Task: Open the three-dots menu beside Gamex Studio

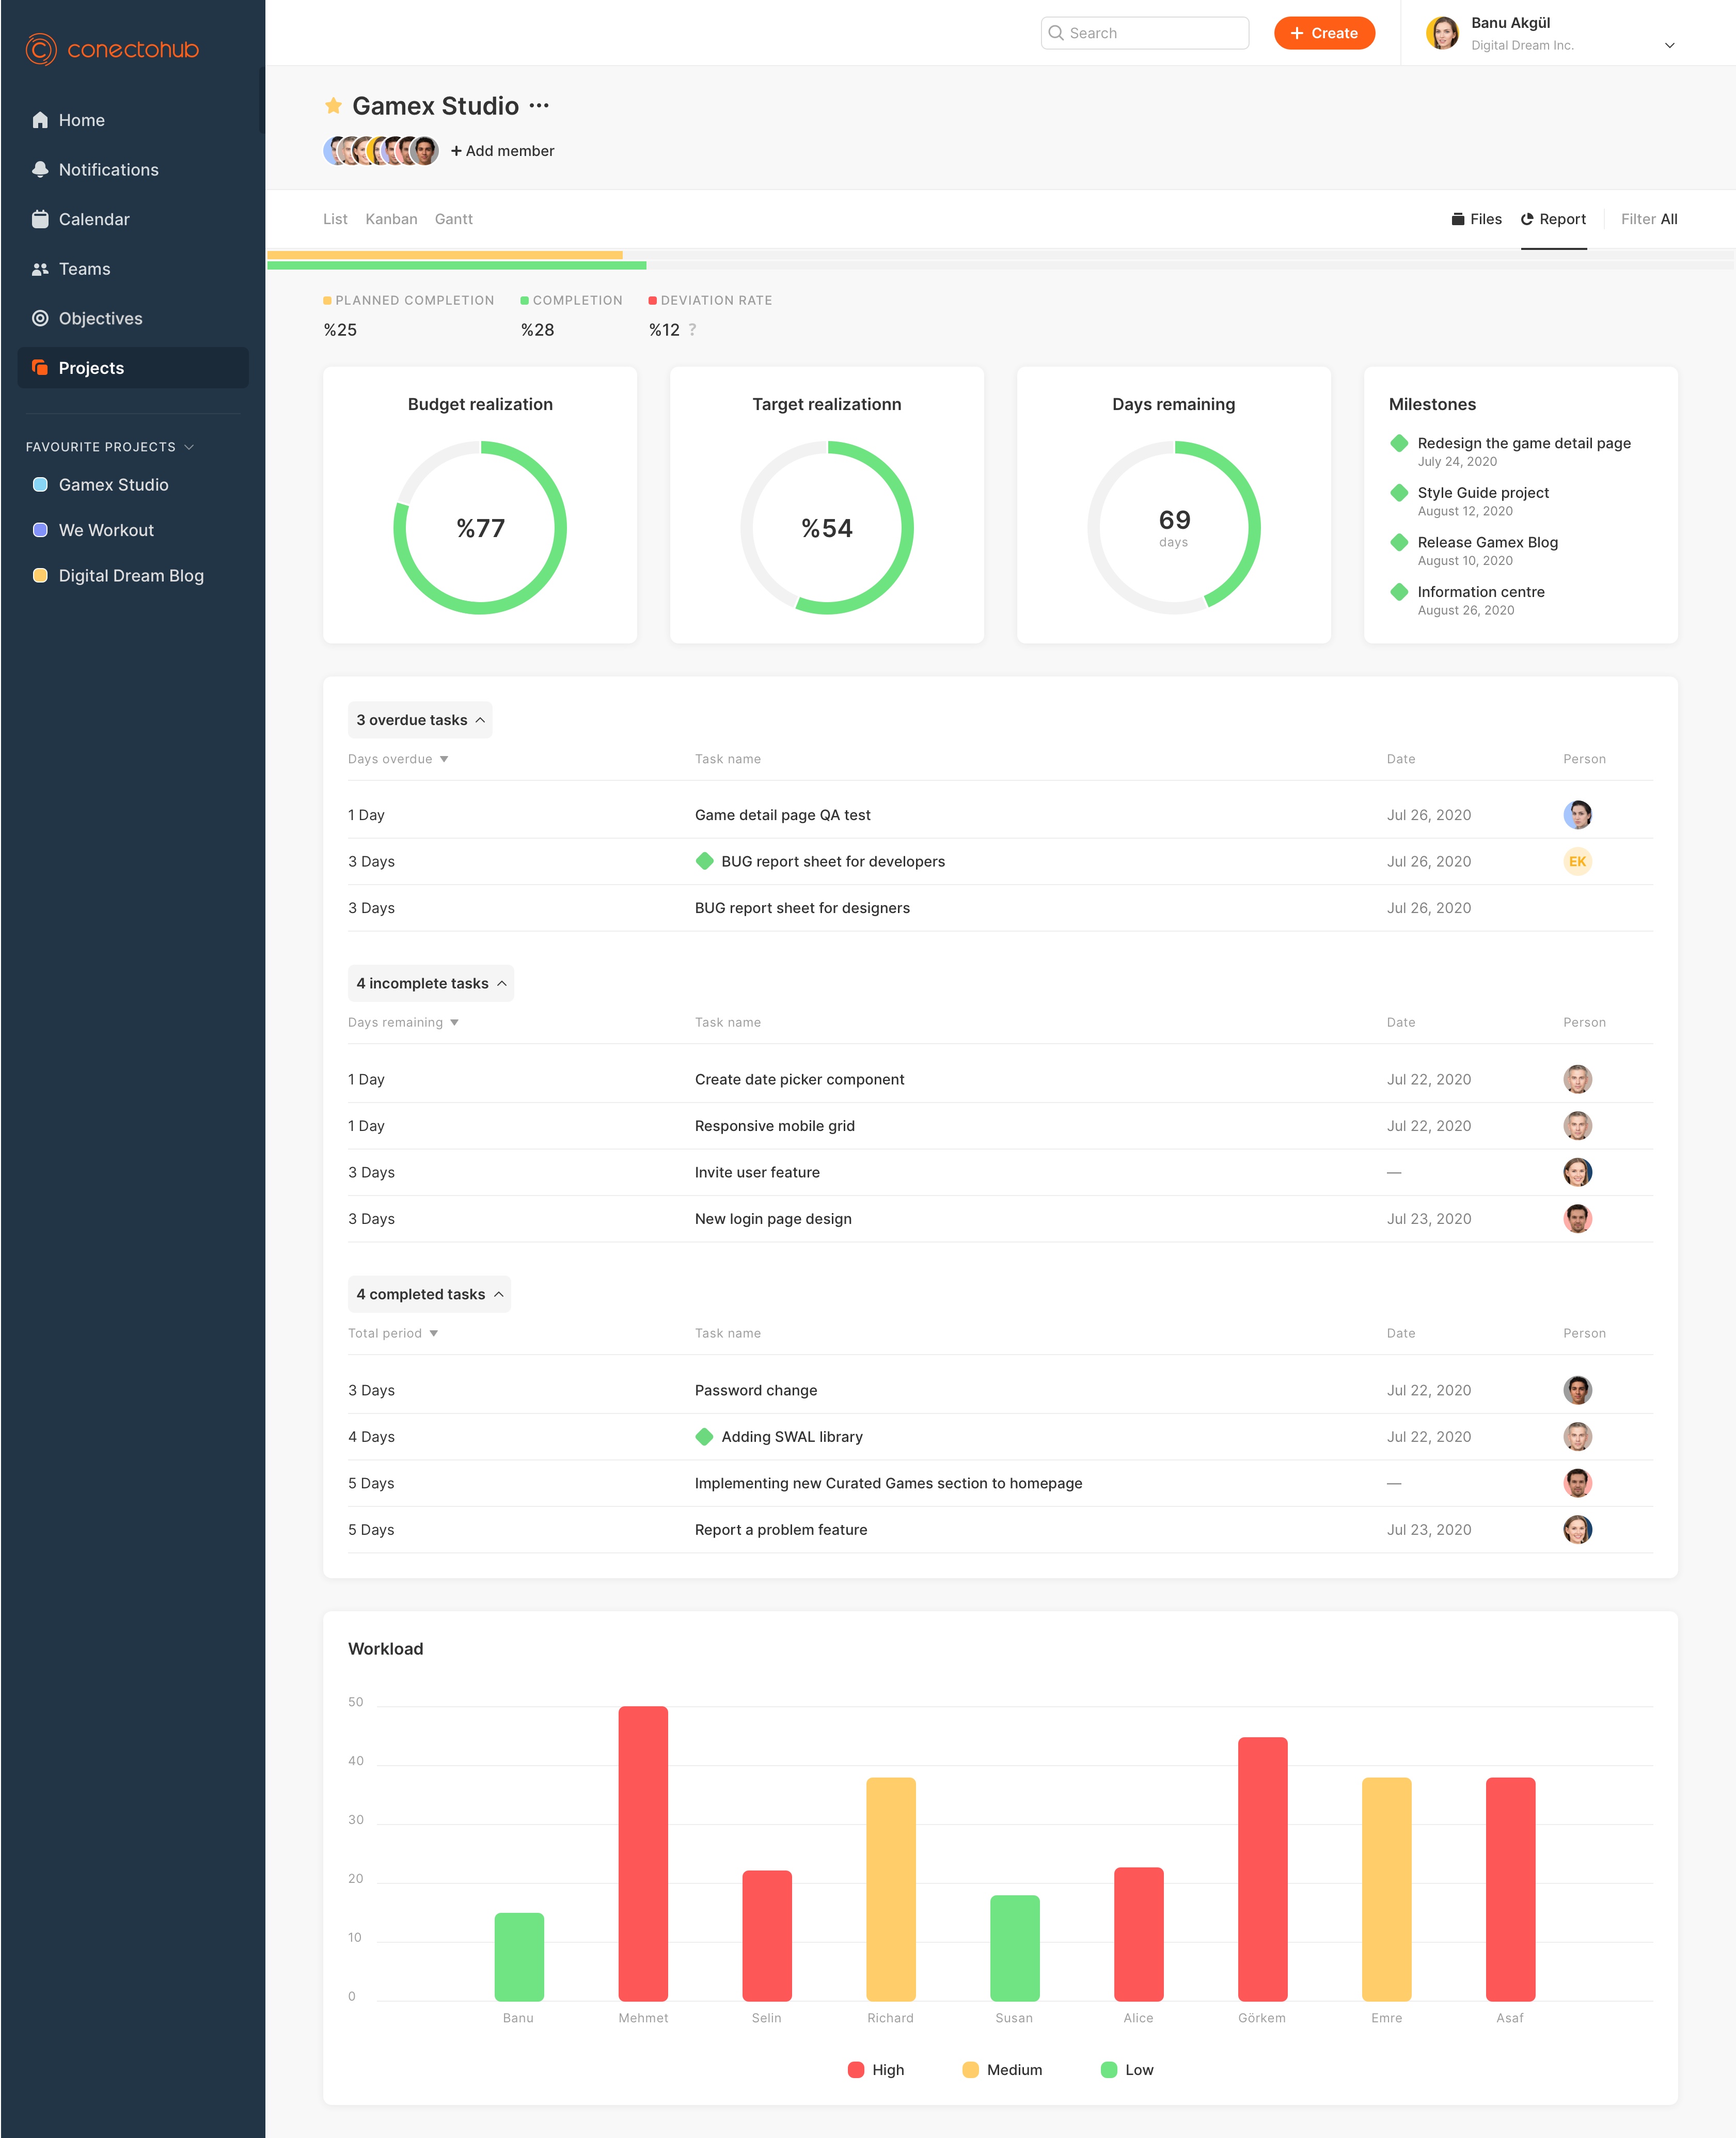Action: 539,106
